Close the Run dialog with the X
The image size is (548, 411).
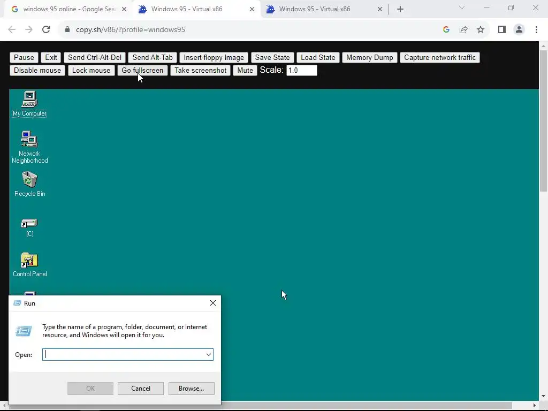pyautogui.click(x=213, y=303)
